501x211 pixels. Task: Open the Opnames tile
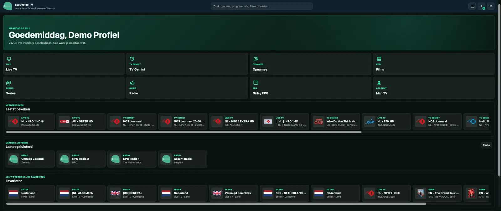coord(311,64)
